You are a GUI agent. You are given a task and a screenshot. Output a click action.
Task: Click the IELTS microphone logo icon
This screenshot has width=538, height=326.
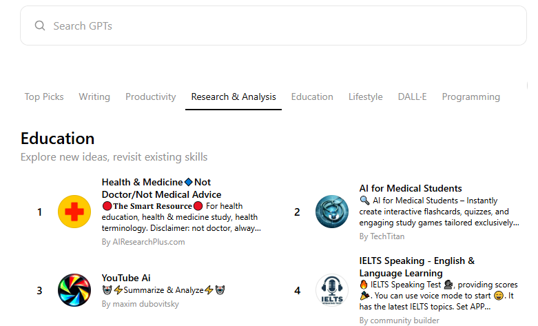(x=332, y=290)
